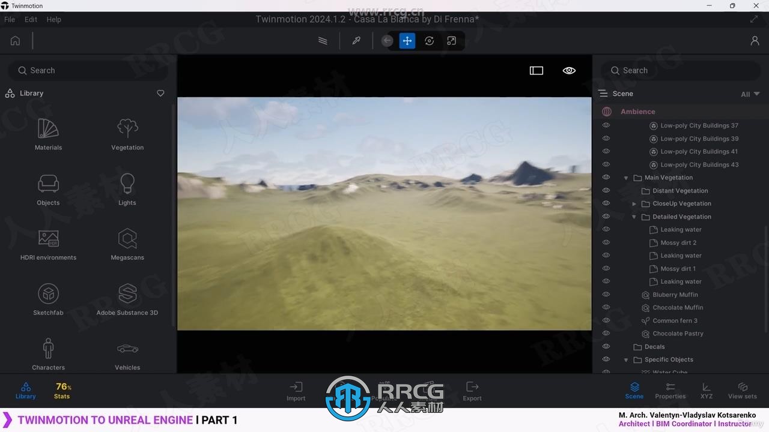The image size is (769, 432).
Task: Open Adobe Substance 3D category
Action: point(127,300)
